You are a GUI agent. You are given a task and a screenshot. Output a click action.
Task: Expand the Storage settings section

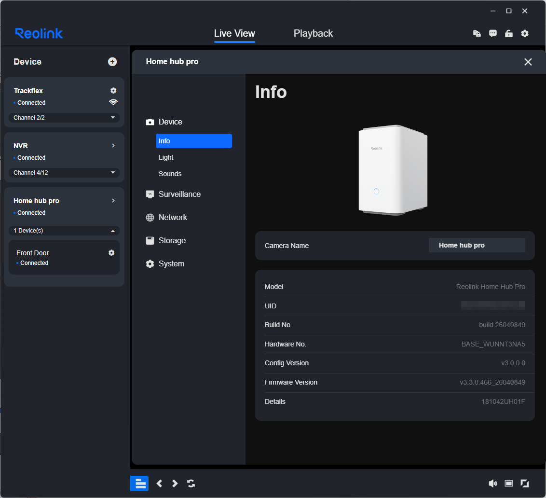172,240
